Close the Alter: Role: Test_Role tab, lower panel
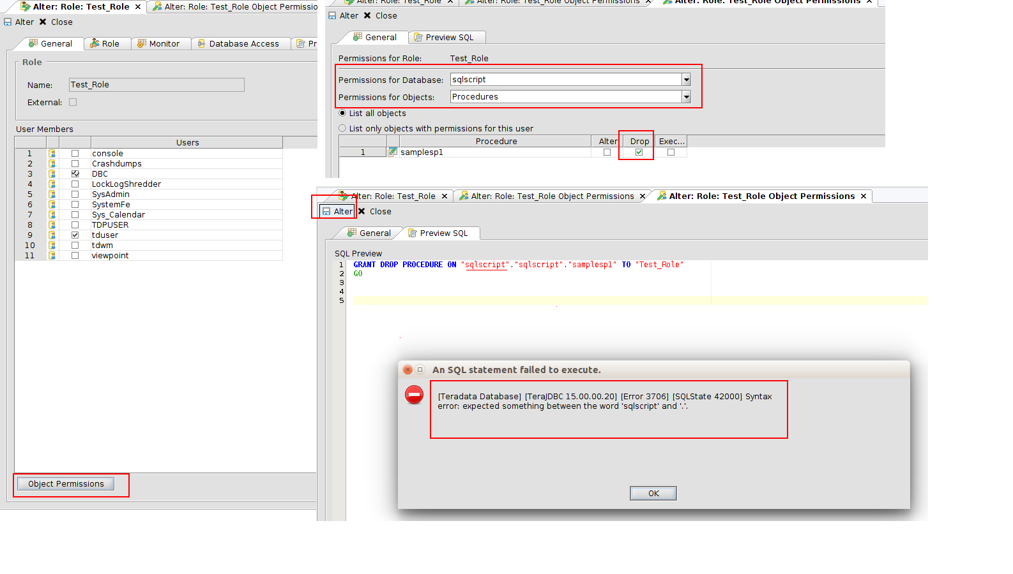This screenshot has width=1013, height=574. click(x=444, y=196)
